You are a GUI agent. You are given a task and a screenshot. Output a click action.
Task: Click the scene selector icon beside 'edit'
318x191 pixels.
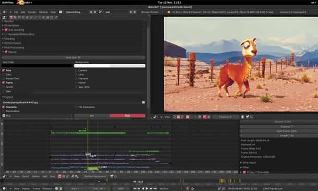(x=100, y=12)
